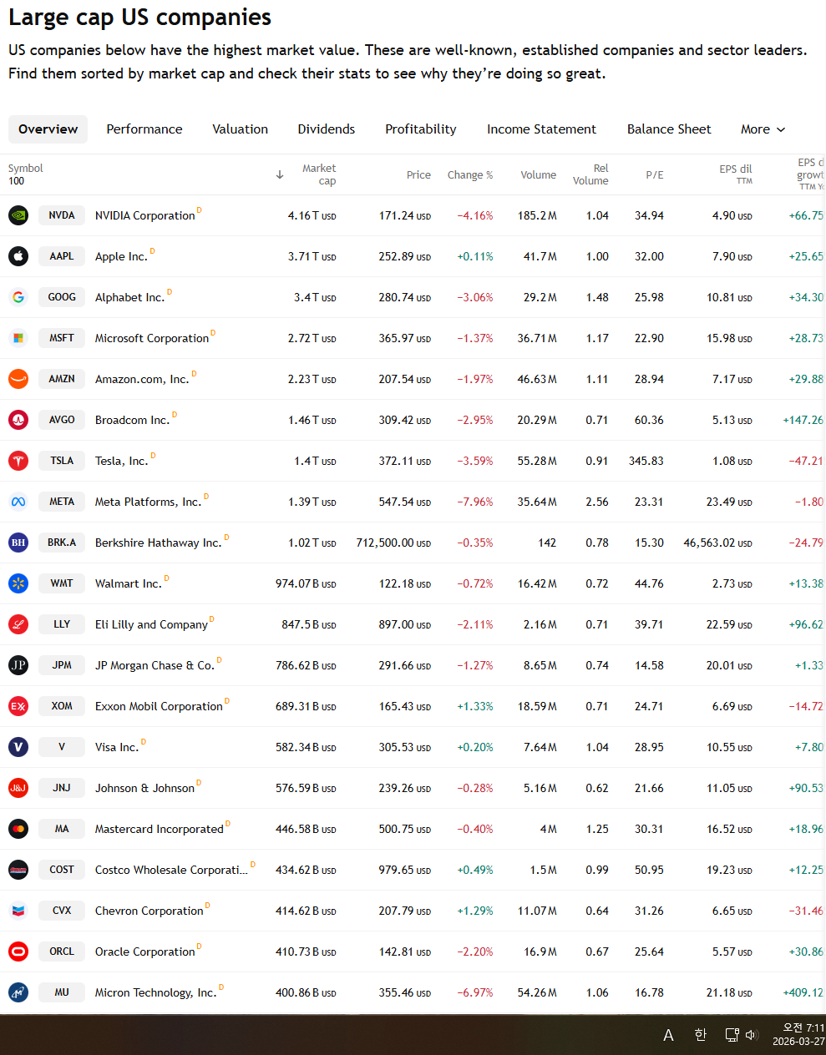
Task: Click the Costco logo icon
Action: click(18, 870)
